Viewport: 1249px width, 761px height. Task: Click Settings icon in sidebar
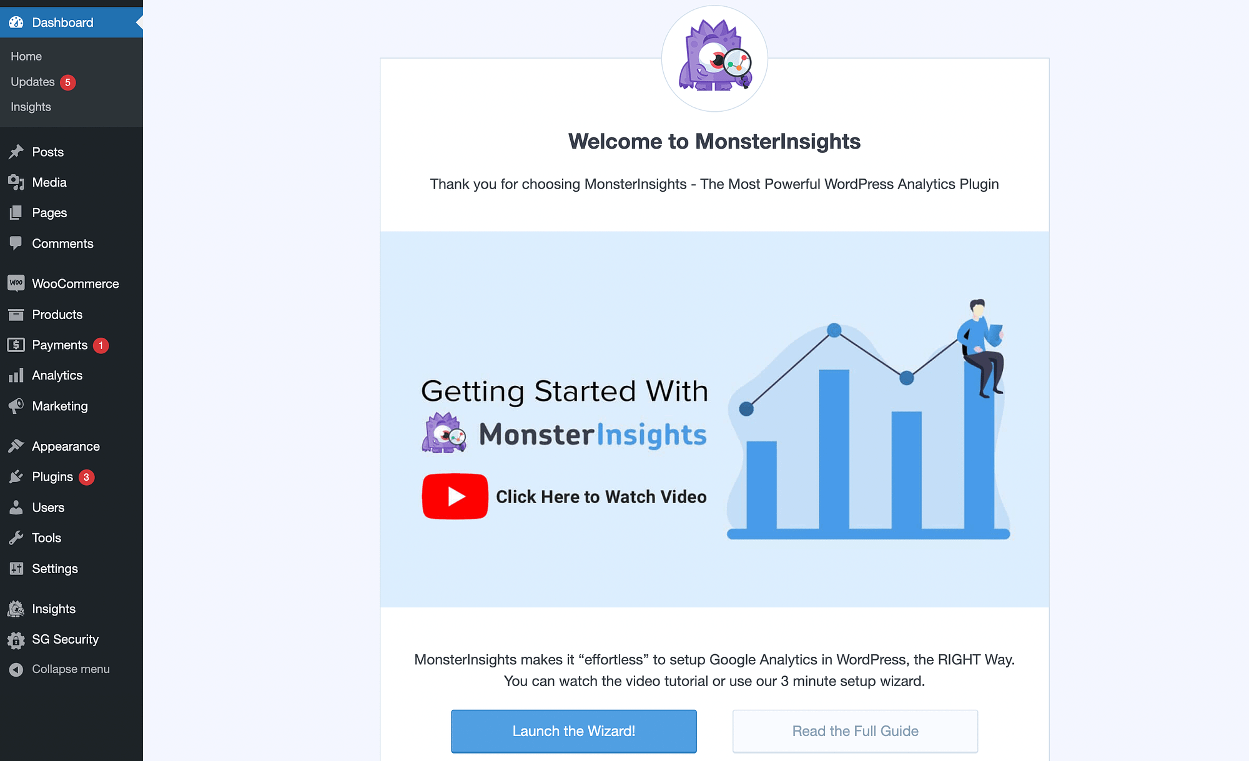16,567
